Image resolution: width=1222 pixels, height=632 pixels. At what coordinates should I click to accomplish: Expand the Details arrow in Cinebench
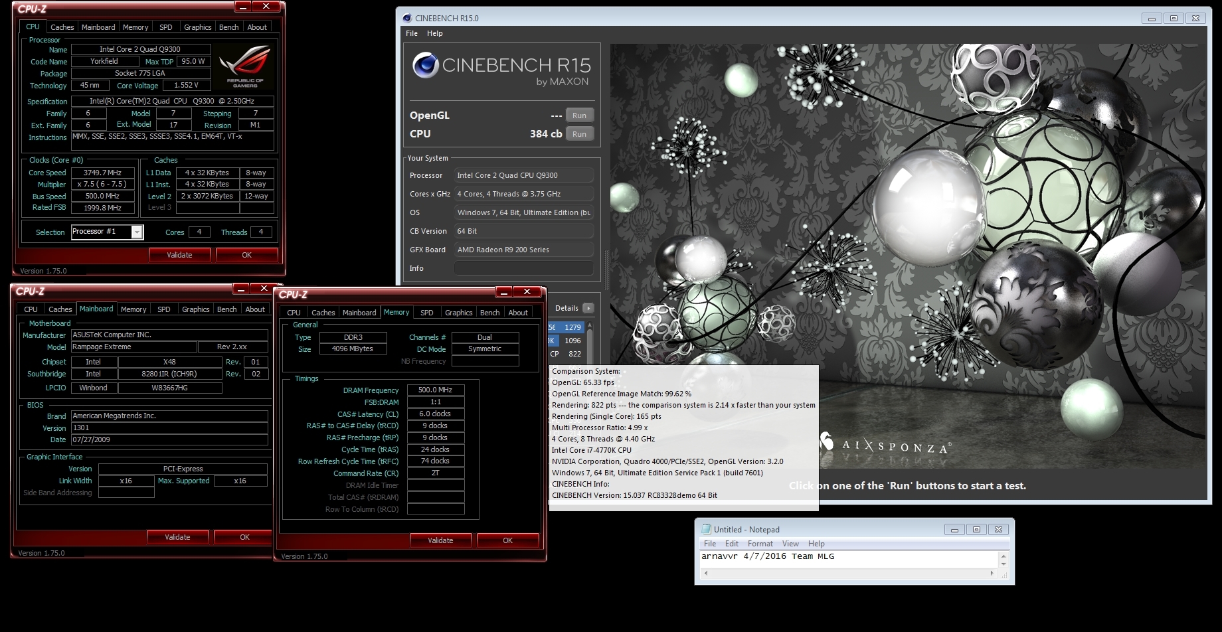point(588,308)
